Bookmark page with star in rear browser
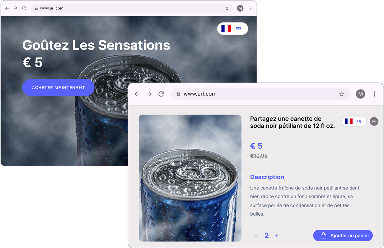 click(227, 8)
